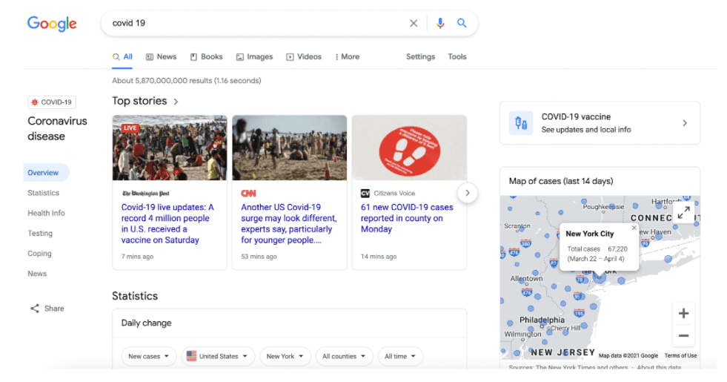Open the New cases dropdown
The image size is (727, 382).
pos(149,357)
